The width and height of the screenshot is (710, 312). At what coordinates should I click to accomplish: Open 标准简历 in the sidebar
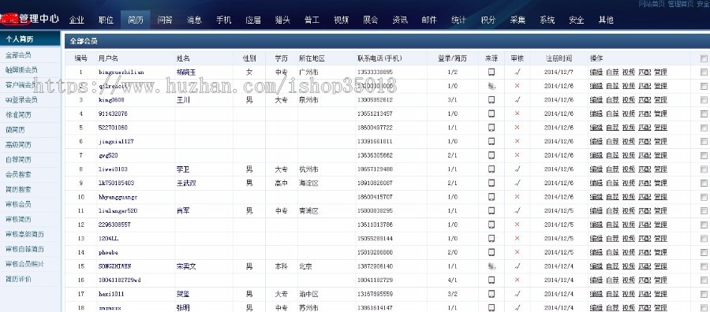coord(19,115)
